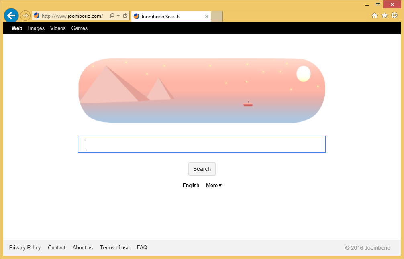Screen dimensions: 404x259
Task: Maximize the browser window
Action: tap(378, 4)
